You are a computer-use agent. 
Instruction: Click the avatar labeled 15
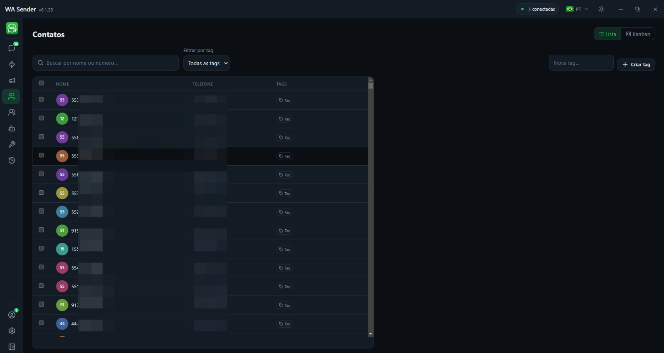tap(62, 249)
